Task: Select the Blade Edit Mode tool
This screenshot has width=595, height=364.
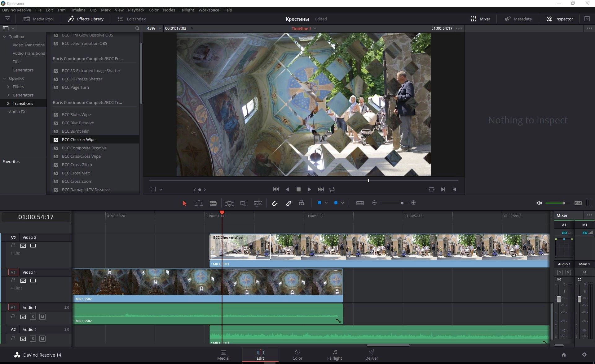Action: tap(213, 203)
